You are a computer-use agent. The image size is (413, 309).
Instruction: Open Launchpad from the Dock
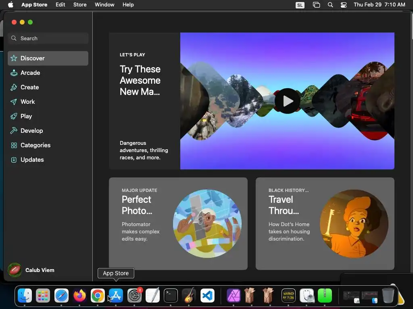pyautogui.click(x=43, y=296)
